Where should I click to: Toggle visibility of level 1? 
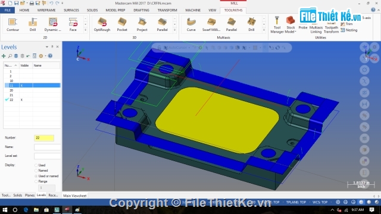point(26,71)
